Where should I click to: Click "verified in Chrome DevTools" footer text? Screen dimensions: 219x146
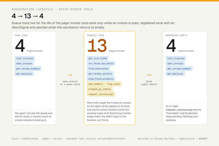click(x=156, y=139)
